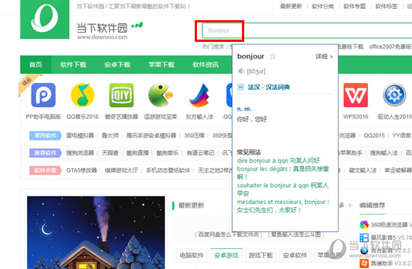Viewport: 412px width, 269px height.
Task: Open 雷电模拟器 link
Action: coord(80,135)
